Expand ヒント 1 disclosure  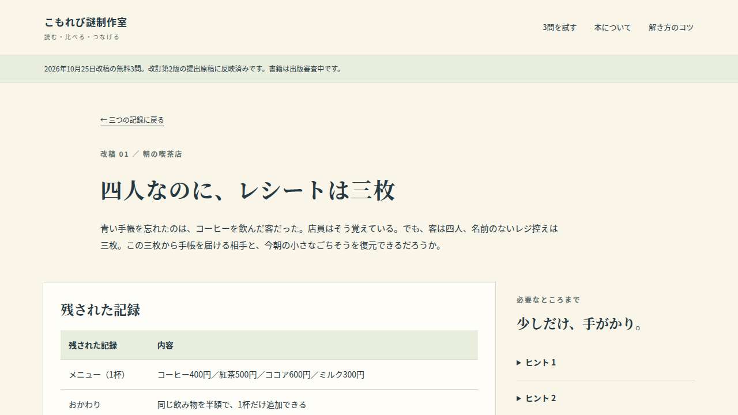pos(606,363)
